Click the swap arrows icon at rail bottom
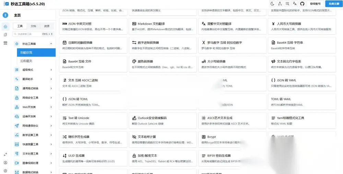The image size is (343, 174). [5, 154]
